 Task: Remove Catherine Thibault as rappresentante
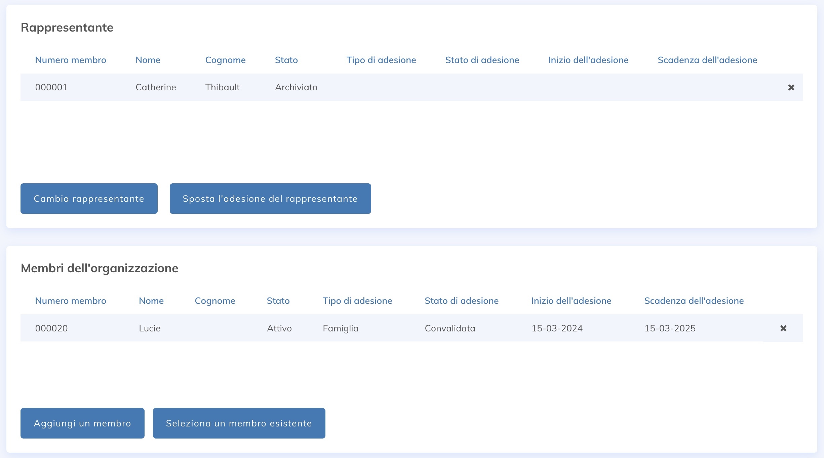point(791,87)
